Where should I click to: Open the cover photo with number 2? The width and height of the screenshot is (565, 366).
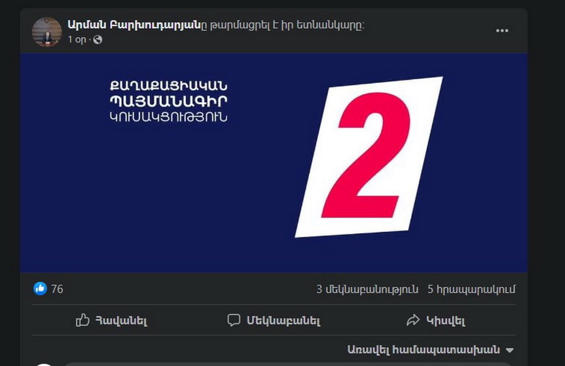274,163
